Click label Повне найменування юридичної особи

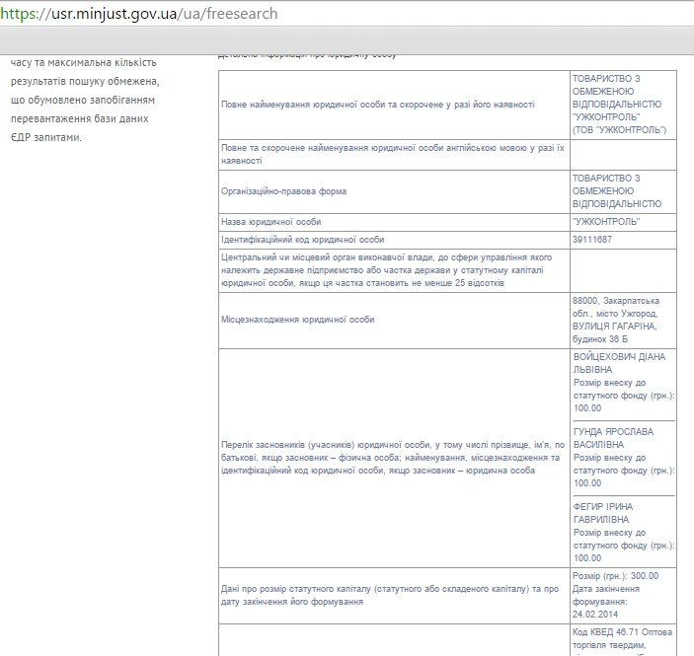(377, 105)
